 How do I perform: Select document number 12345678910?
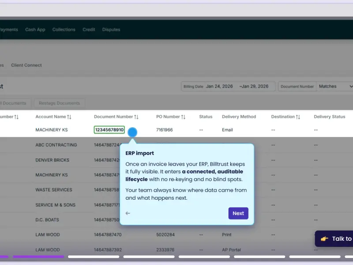point(109,130)
